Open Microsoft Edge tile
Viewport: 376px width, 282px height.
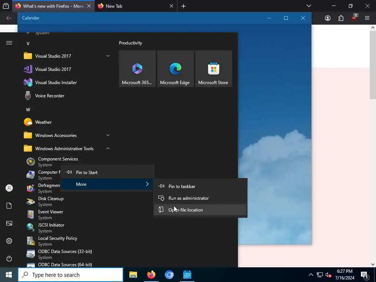pyautogui.click(x=175, y=69)
